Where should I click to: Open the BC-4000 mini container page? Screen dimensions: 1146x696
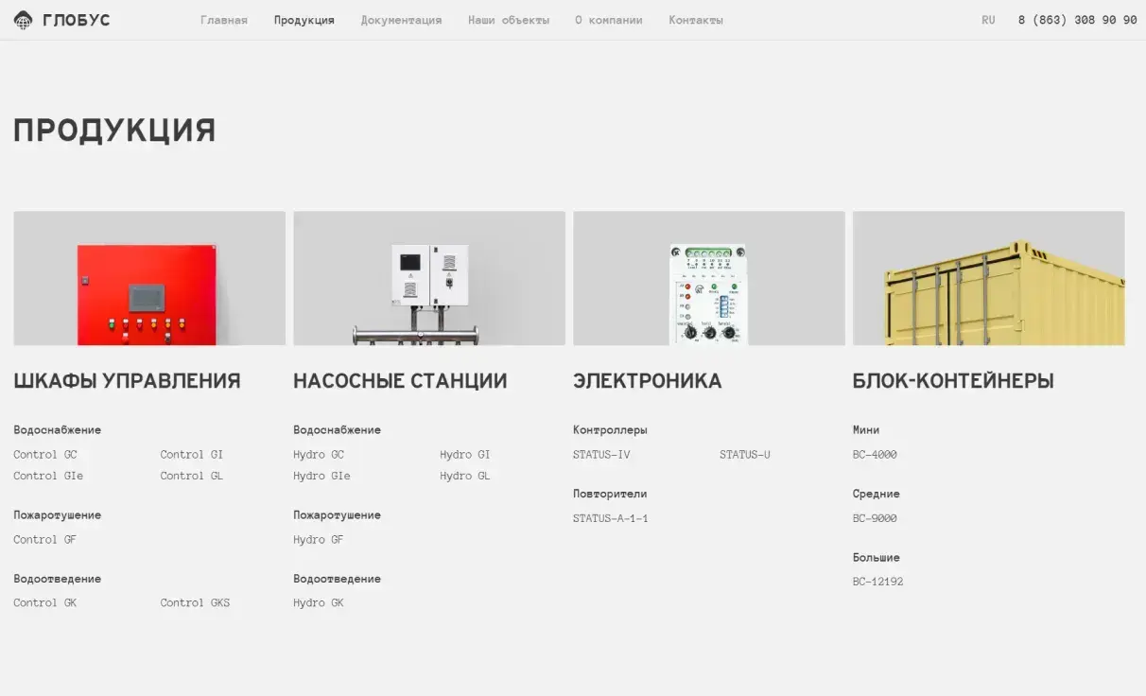(876, 454)
